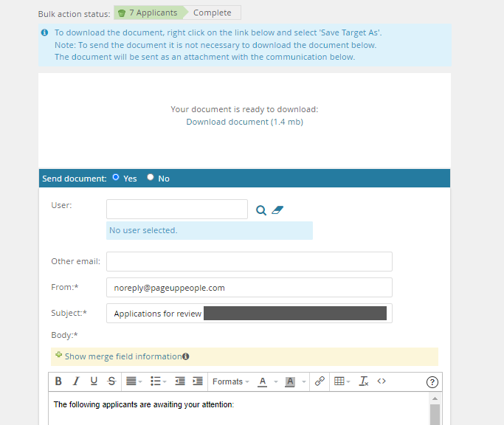Show merge field information link
This screenshot has height=425, width=504.
123,356
